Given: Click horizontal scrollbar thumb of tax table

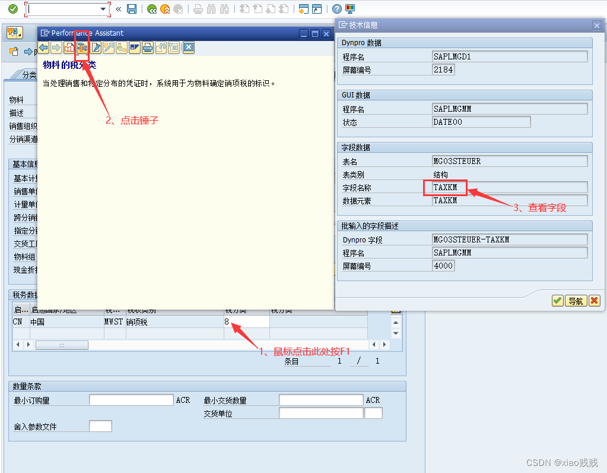Looking at the screenshot, I should (x=62, y=345).
